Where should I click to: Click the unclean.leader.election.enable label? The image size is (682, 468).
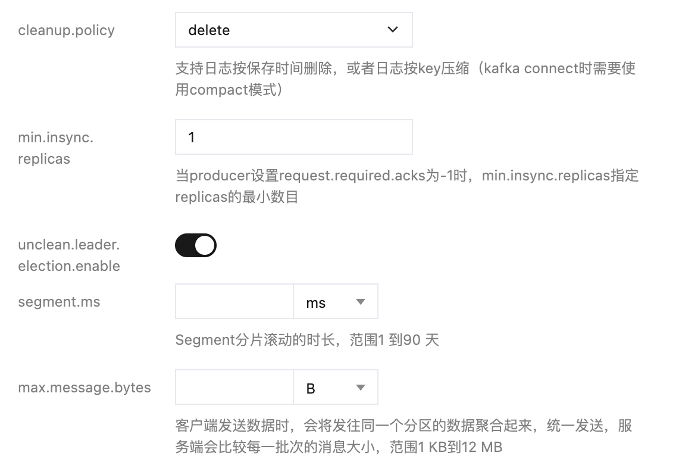pyautogui.click(x=69, y=255)
